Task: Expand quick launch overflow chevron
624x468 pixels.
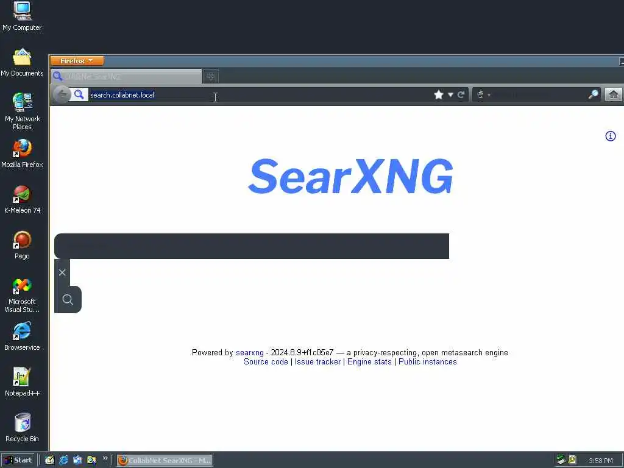Action: pyautogui.click(x=105, y=458)
